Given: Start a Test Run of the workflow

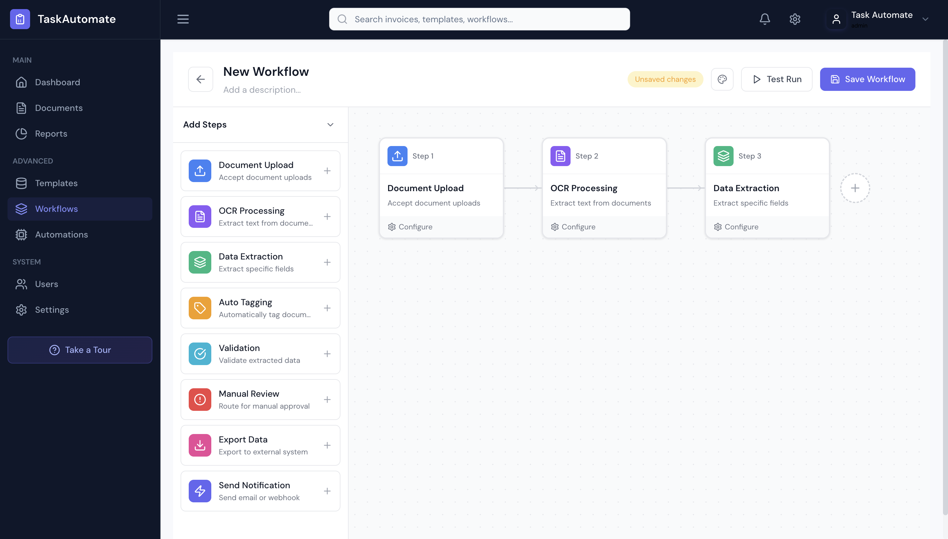Looking at the screenshot, I should coord(776,79).
